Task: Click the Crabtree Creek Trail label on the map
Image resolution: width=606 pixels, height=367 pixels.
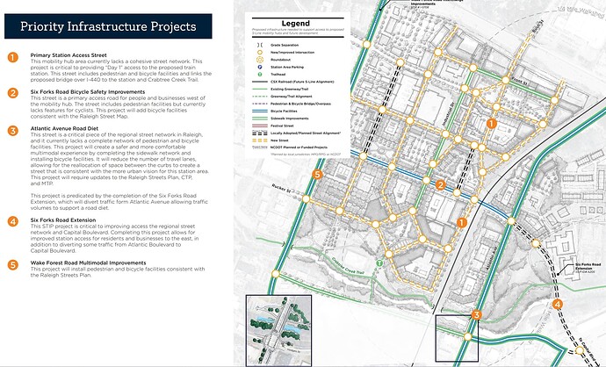Action: [x=348, y=267]
